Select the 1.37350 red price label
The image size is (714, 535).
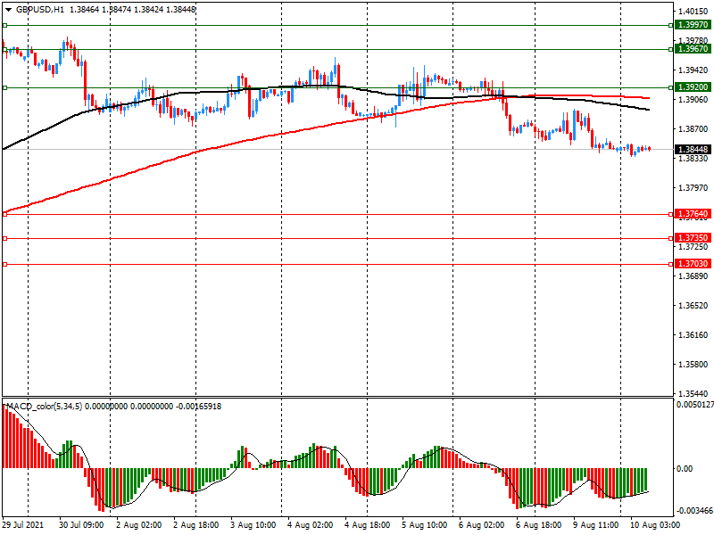click(693, 238)
